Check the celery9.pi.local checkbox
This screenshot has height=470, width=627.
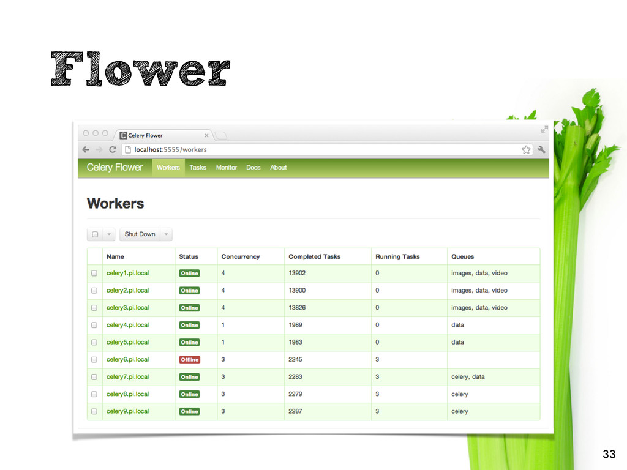click(94, 411)
